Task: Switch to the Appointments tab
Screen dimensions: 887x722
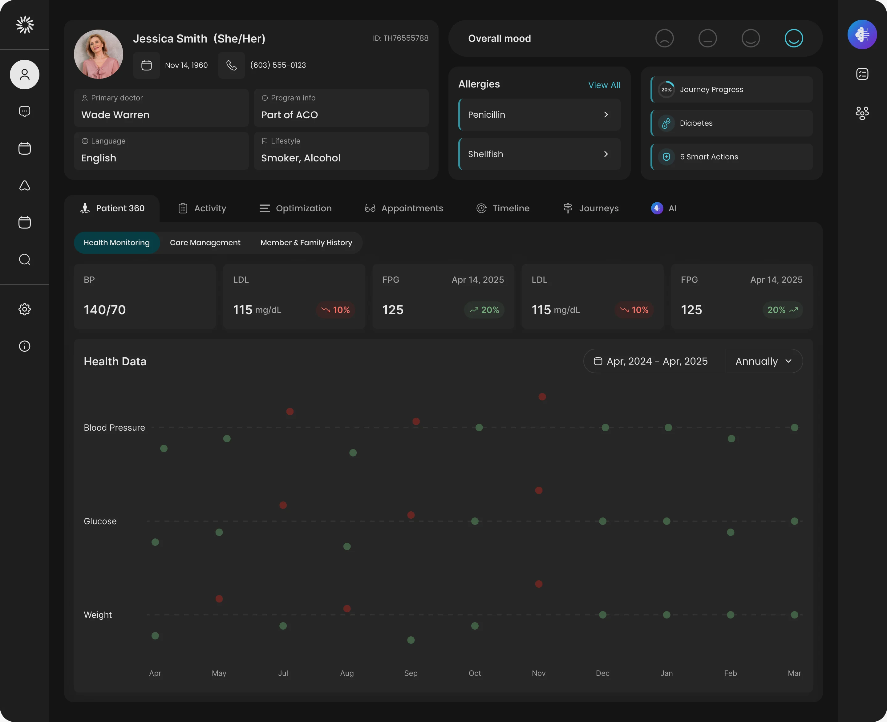Action: click(404, 208)
